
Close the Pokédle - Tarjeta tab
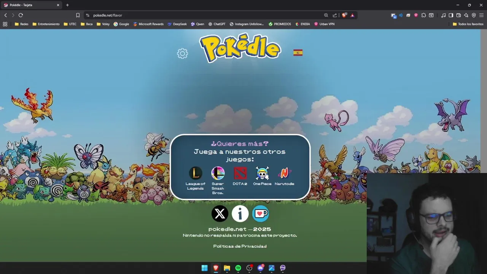pos(58,5)
